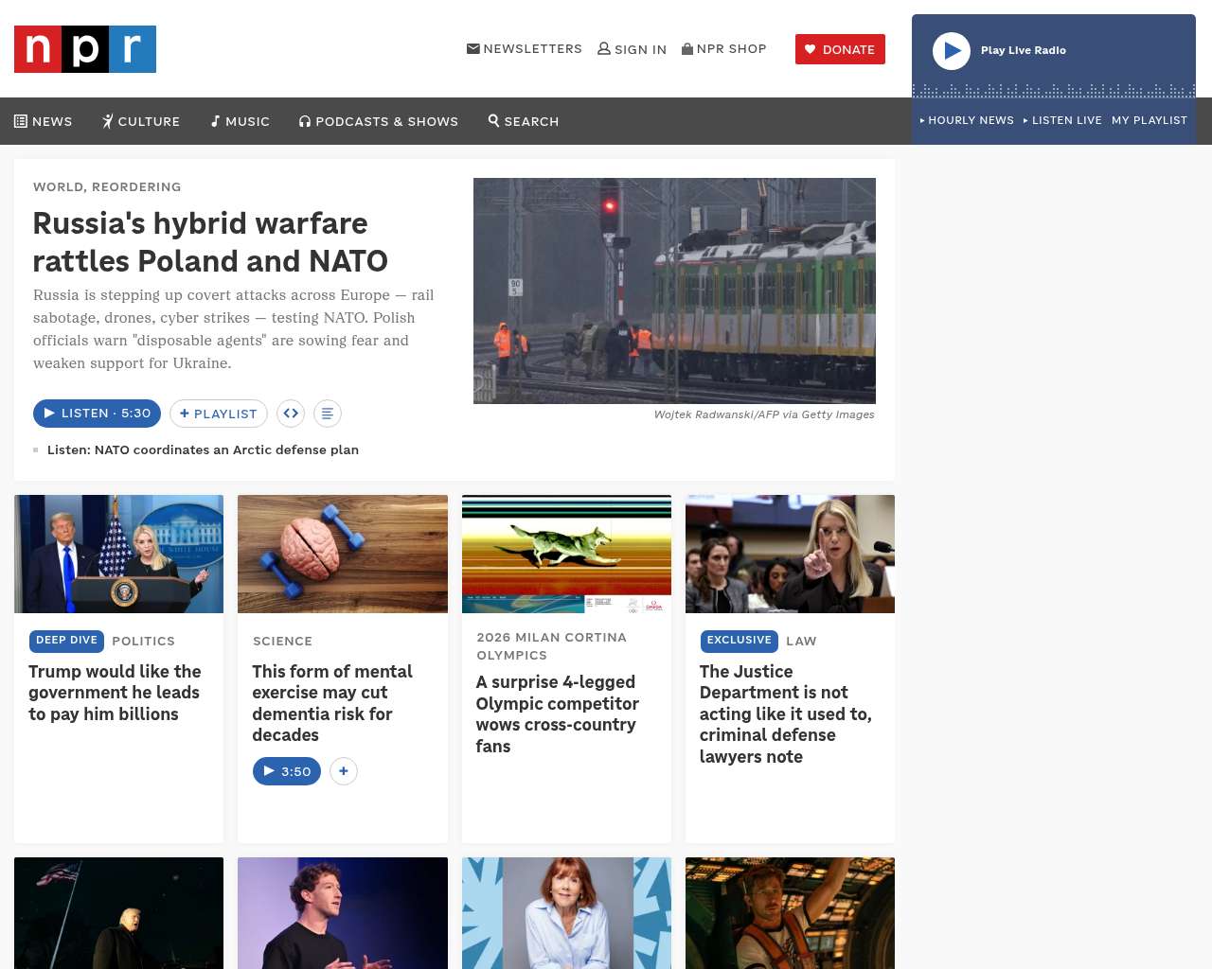Open 2026 Milan Cortina Olympics category
The image size is (1212, 969).
551,646
